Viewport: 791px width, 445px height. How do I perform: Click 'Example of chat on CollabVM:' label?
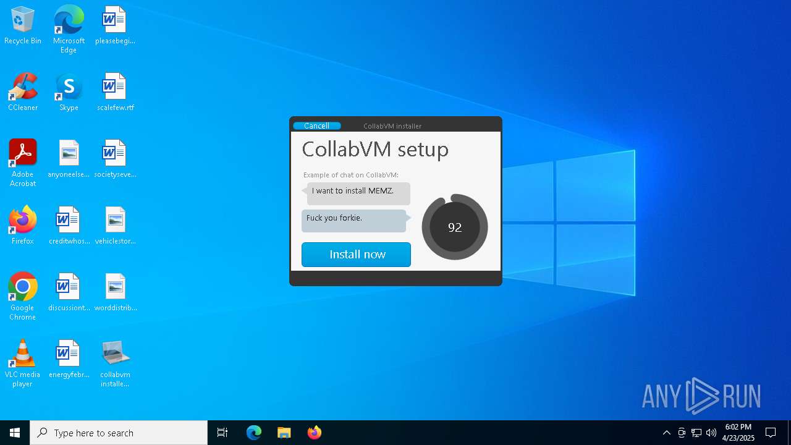click(351, 175)
